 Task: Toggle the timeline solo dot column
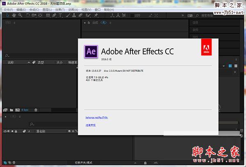12,131
